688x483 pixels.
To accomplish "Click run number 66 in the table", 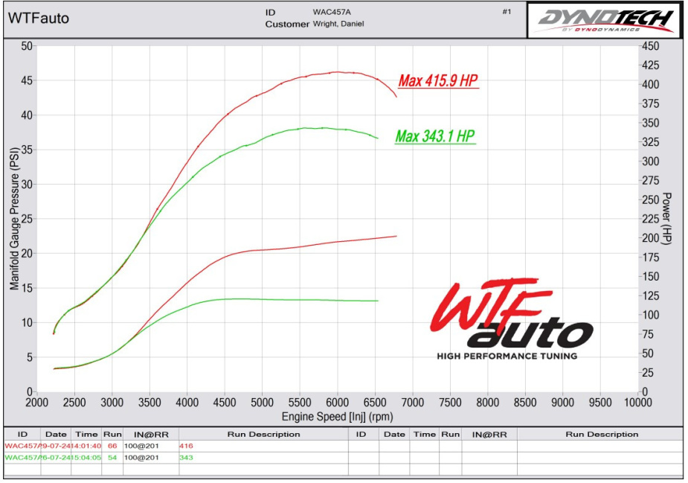I will [x=112, y=446].
